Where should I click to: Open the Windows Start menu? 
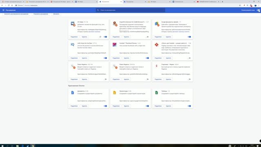[x=2, y=146]
